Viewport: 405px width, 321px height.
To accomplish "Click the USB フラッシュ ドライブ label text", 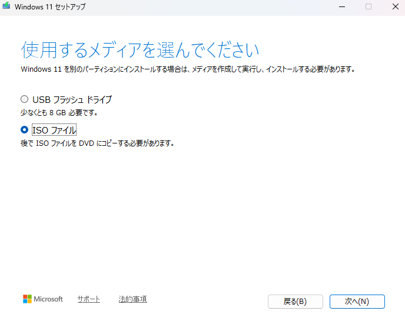I will click(x=72, y=99).
